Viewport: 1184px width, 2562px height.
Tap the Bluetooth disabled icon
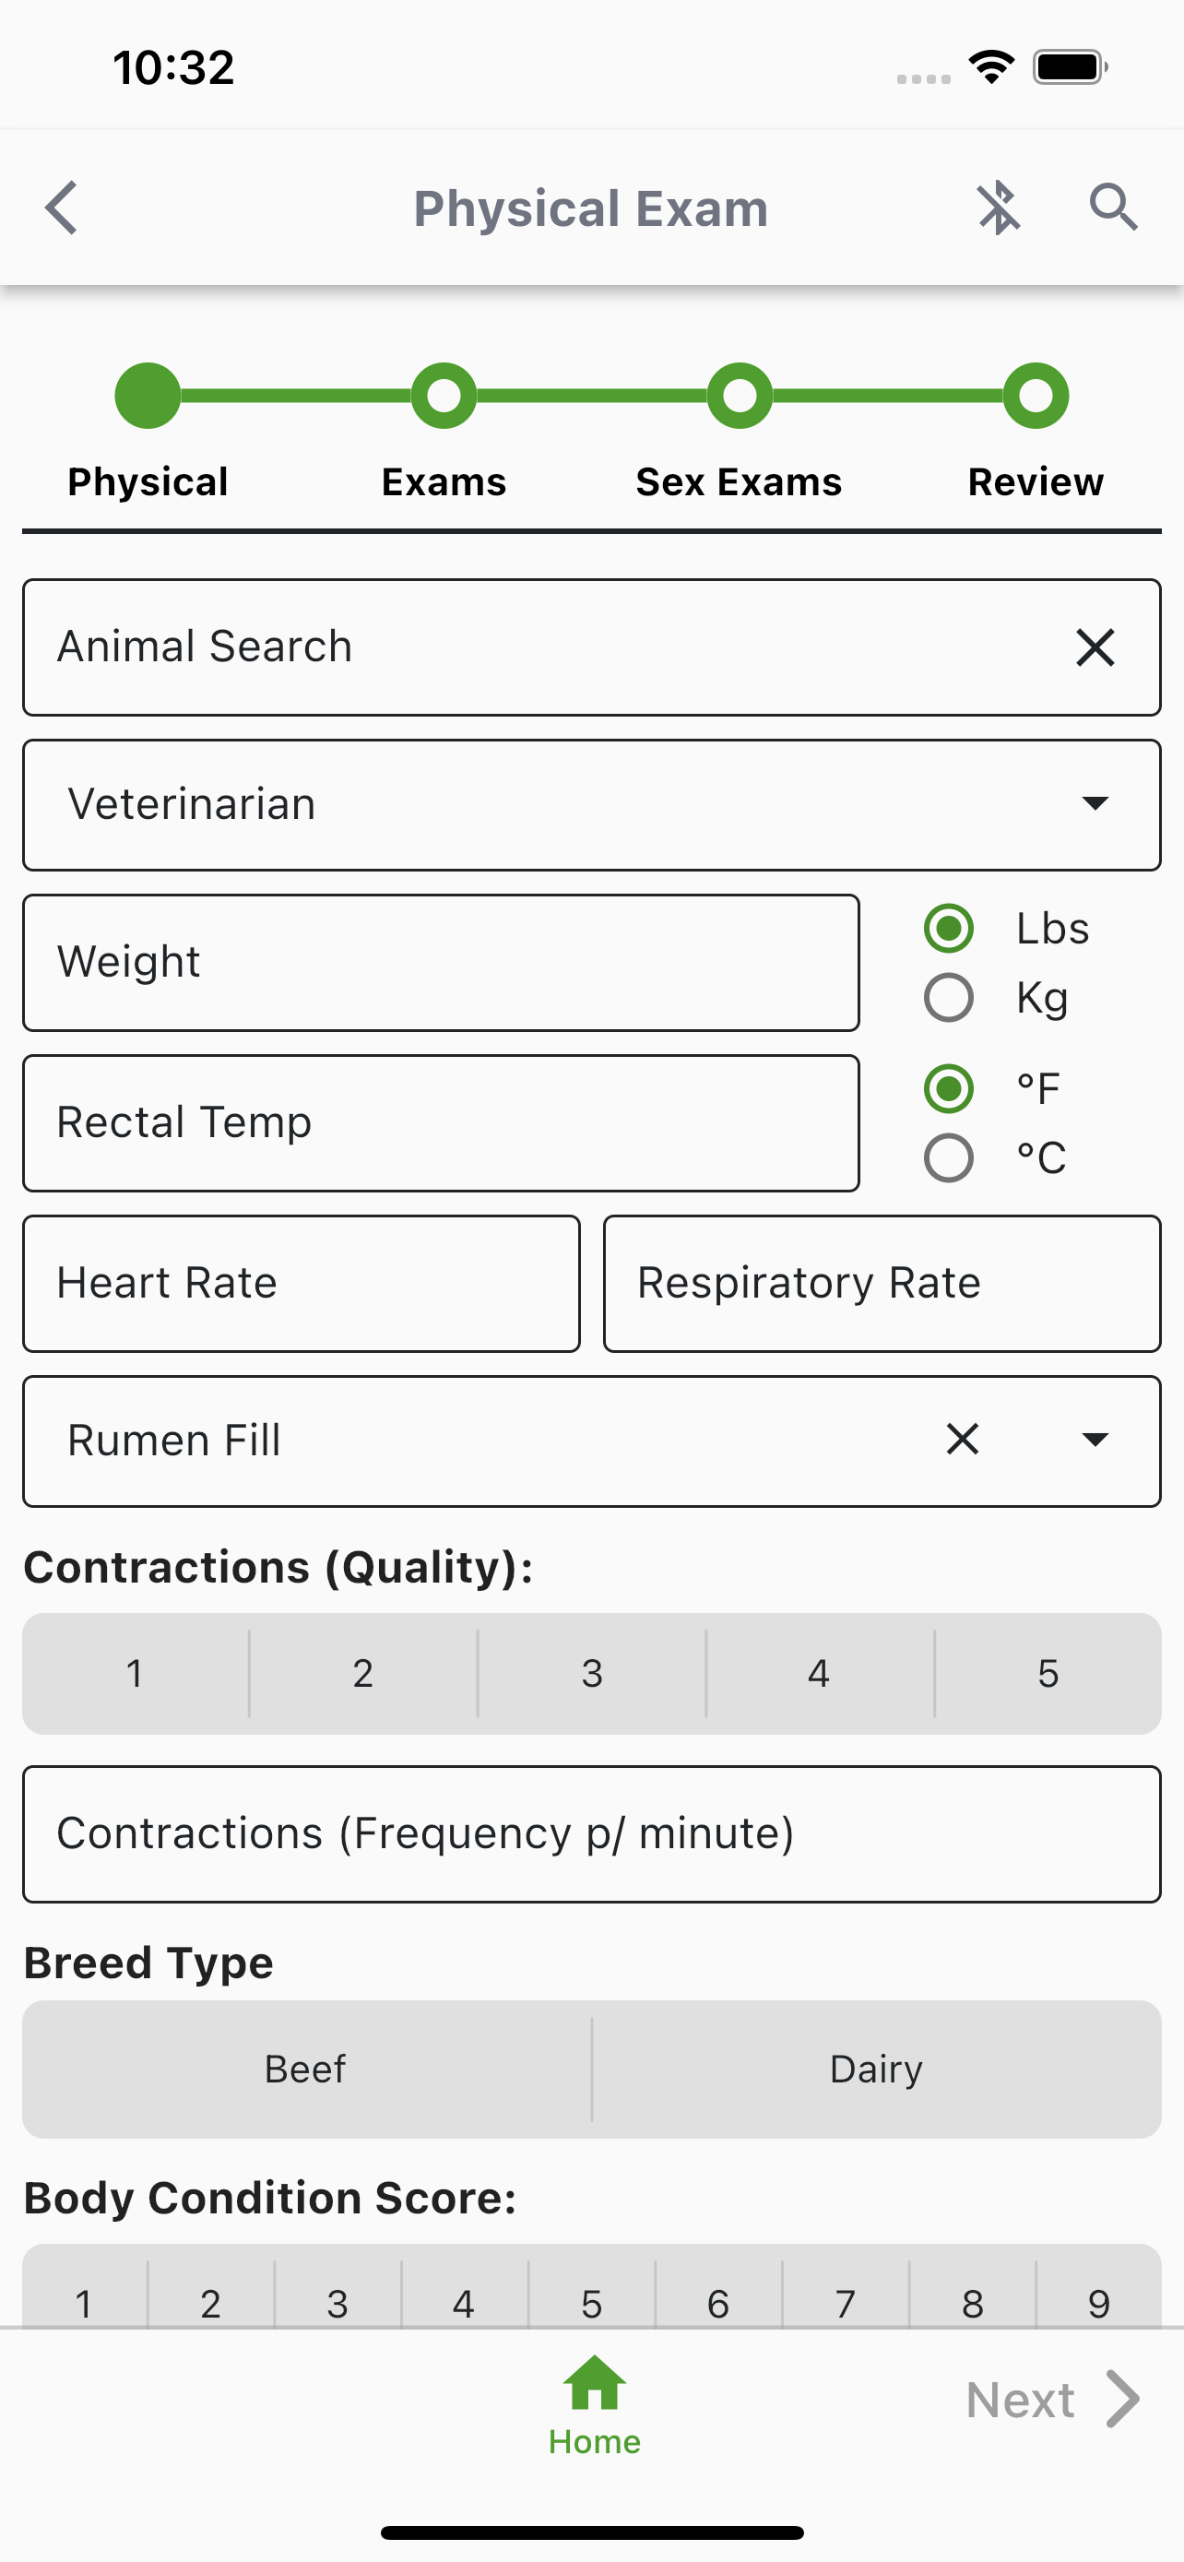998,208
